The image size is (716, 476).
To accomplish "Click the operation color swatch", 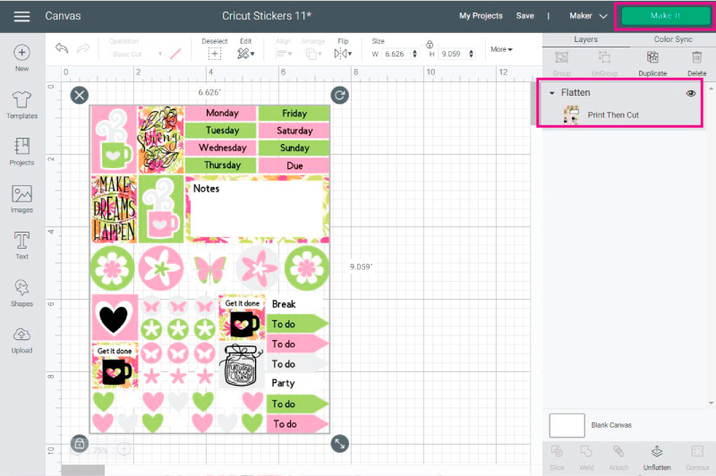I will click(x=175, y=54).
